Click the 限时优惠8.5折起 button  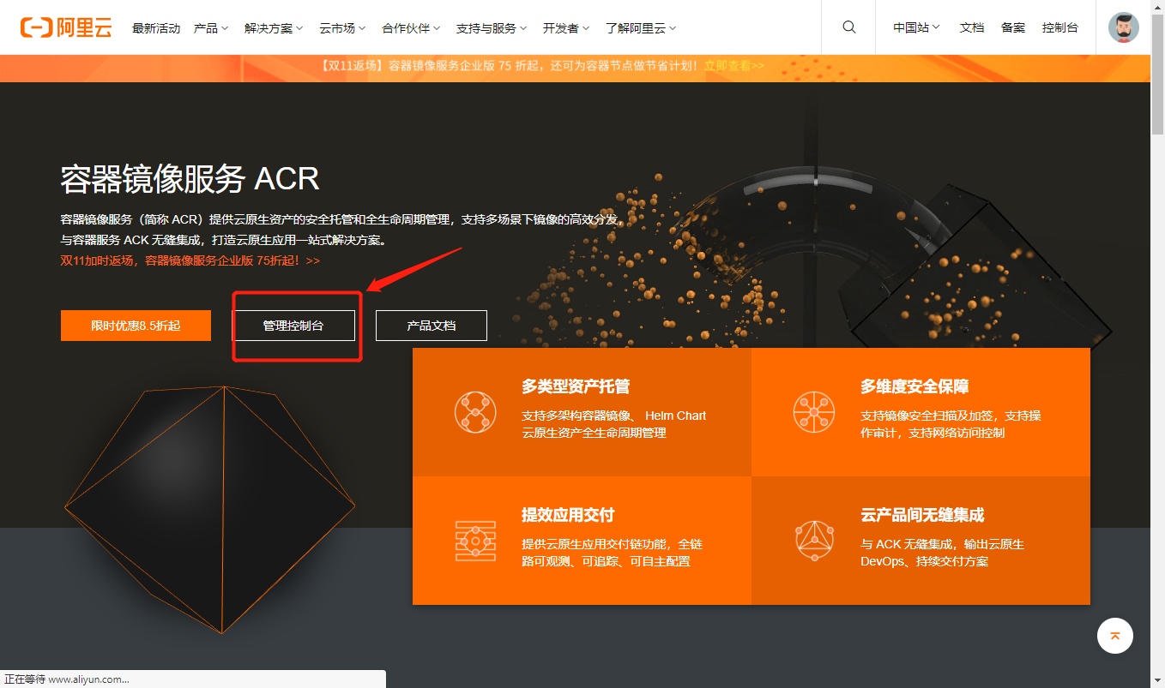136,326
